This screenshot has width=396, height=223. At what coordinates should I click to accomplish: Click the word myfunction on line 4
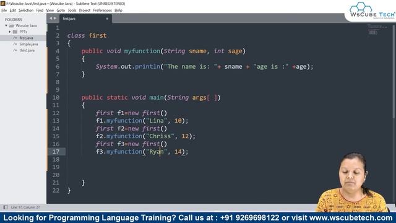(x=142, y=51)
